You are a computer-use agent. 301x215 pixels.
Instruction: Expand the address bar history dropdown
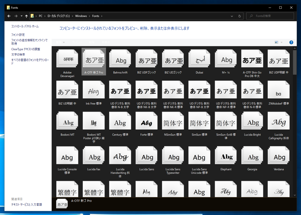[x=232, y=16]
